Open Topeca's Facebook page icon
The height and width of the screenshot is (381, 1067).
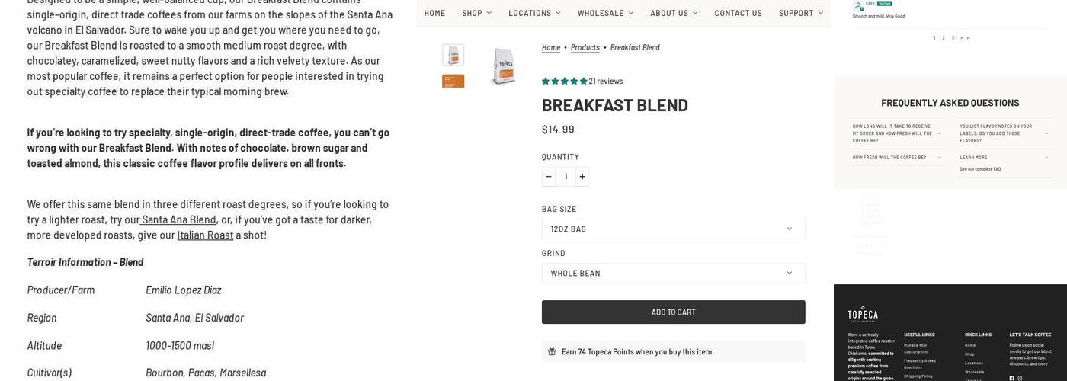pyautogui.click(x=1011, y=378)
